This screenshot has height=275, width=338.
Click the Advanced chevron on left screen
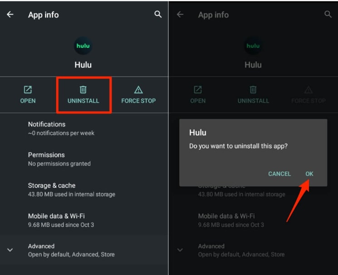pos(10,250)
